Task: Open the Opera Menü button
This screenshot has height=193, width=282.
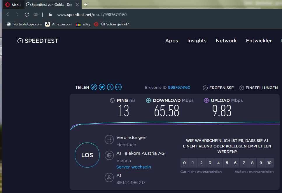Action: coord(13,5)
